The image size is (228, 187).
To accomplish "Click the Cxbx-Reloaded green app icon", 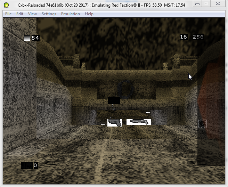I will click(x=6, y=5).
